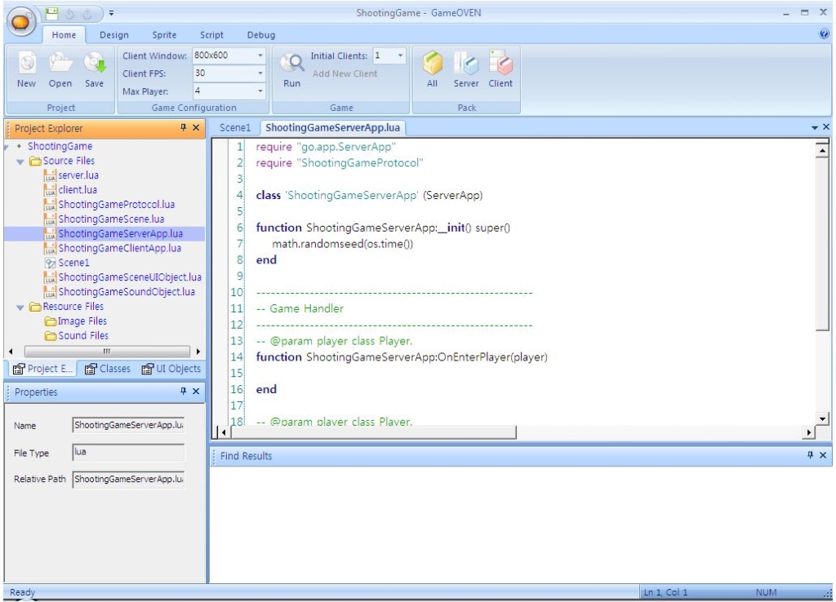Switch to the Home ribbon tab
Screen dimensions: 836x602
(x=64, y=34)
